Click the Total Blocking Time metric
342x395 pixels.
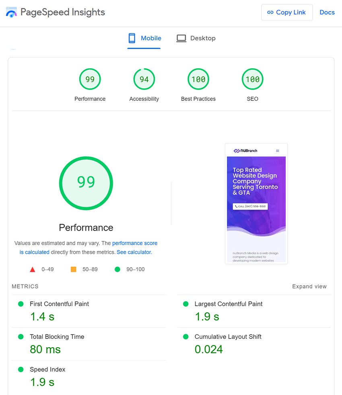(x=57, y=337)
